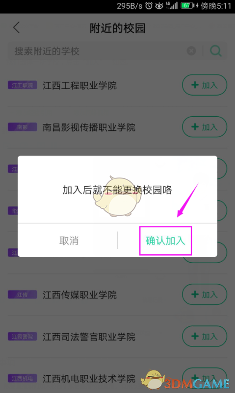The height and width of the screenshot is (393, 235).
Task: Join 江西工程职业学院 with 加入 button
Action: 205,85
